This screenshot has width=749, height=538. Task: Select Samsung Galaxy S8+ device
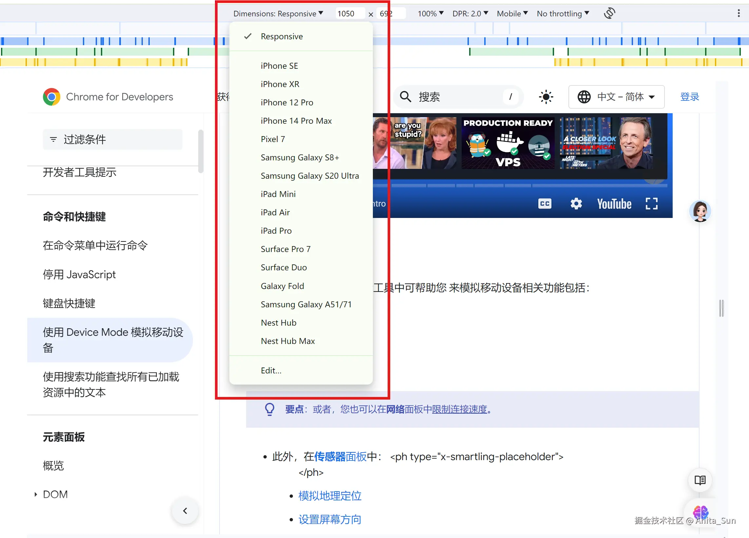click(x=301, y=157)
